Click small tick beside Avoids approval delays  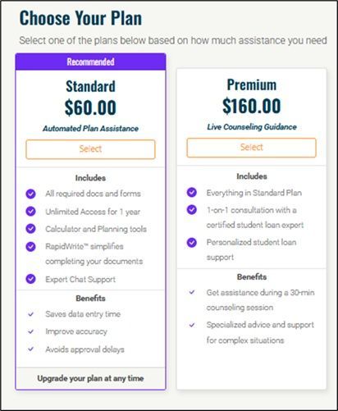coord(30,349)
